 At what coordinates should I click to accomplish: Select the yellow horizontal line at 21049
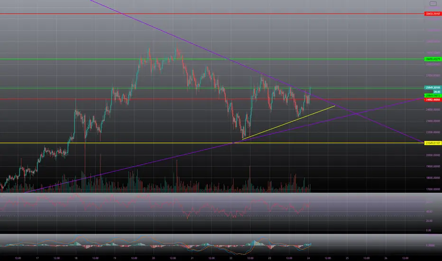pyautogui.click(x=212, y=143)
